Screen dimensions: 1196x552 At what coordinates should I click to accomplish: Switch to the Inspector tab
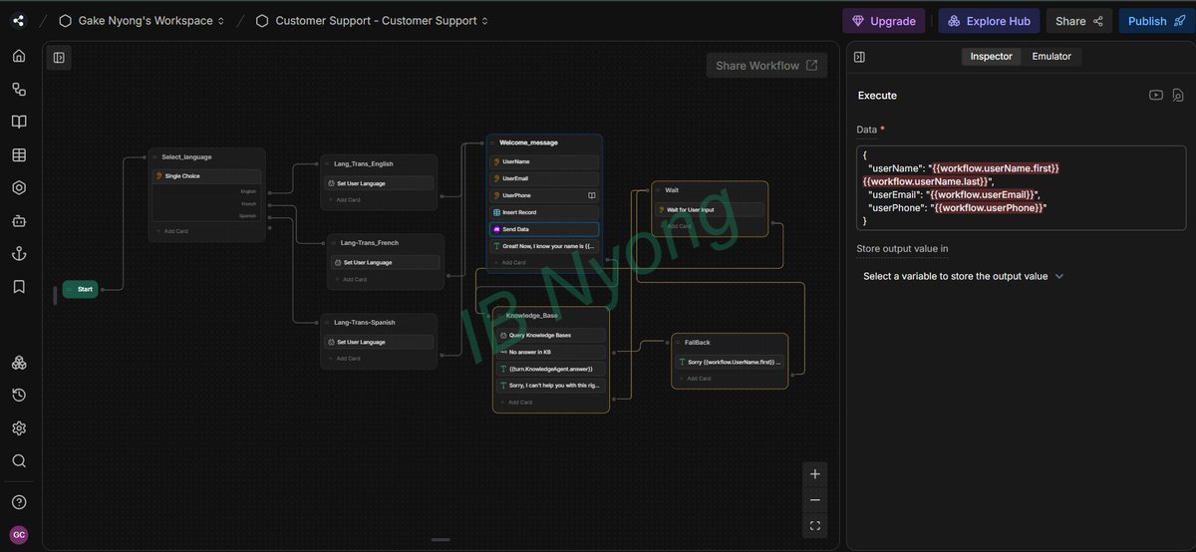click(x=991, y=56)
